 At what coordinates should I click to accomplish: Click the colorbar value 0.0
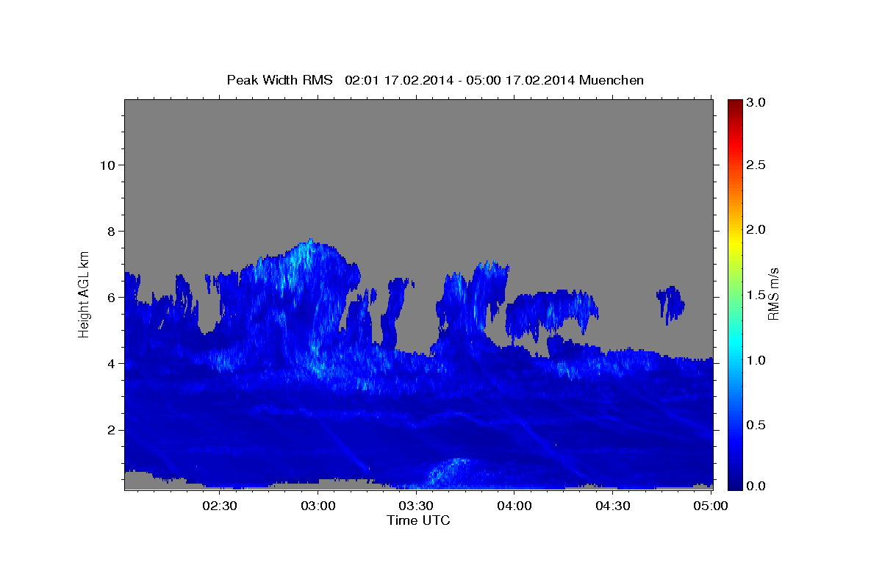[x=756, y=486]
